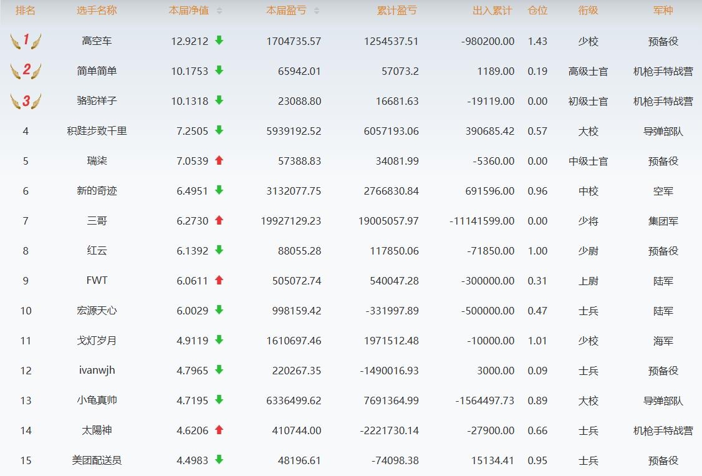Open player 高空车's profile
The height and width of the screenshot is (476, 702).
[x=97, y=41]
